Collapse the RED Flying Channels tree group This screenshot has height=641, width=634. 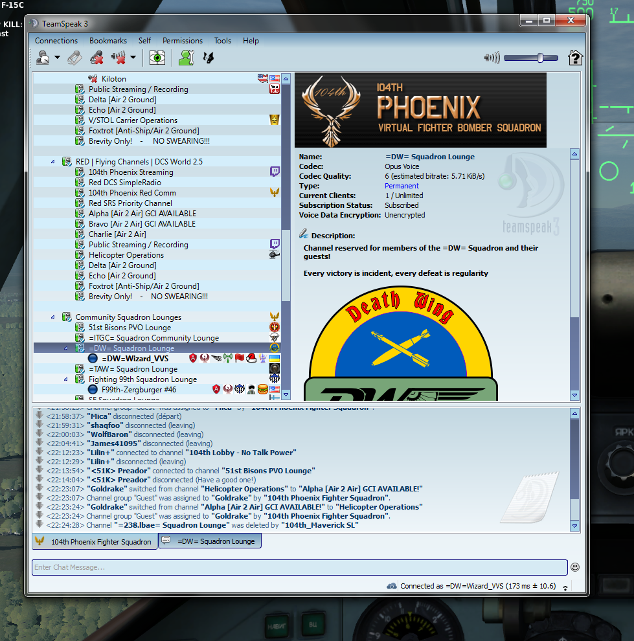[52, 162]
